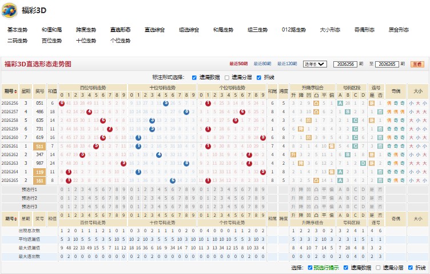The height and width of the screenshot is (274, 430).
Task: Toggle the bottom 折线 checkbox
Action: click(x=410, y=267)
